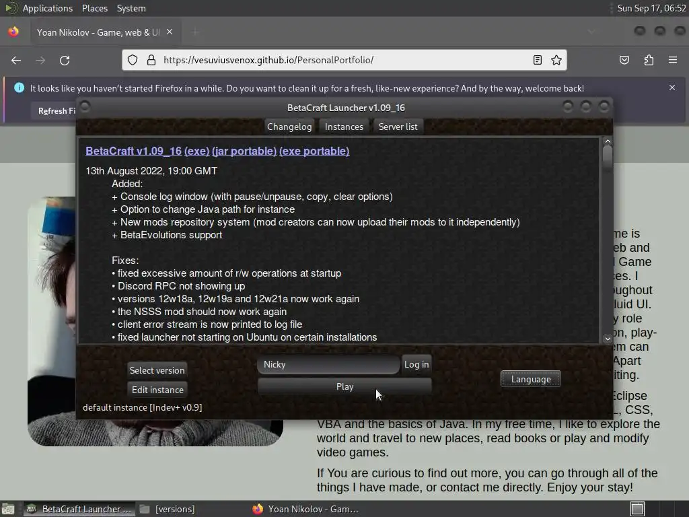Screen dimensions: 689x517
Task: Open the Language button
Action: point(531,379)
